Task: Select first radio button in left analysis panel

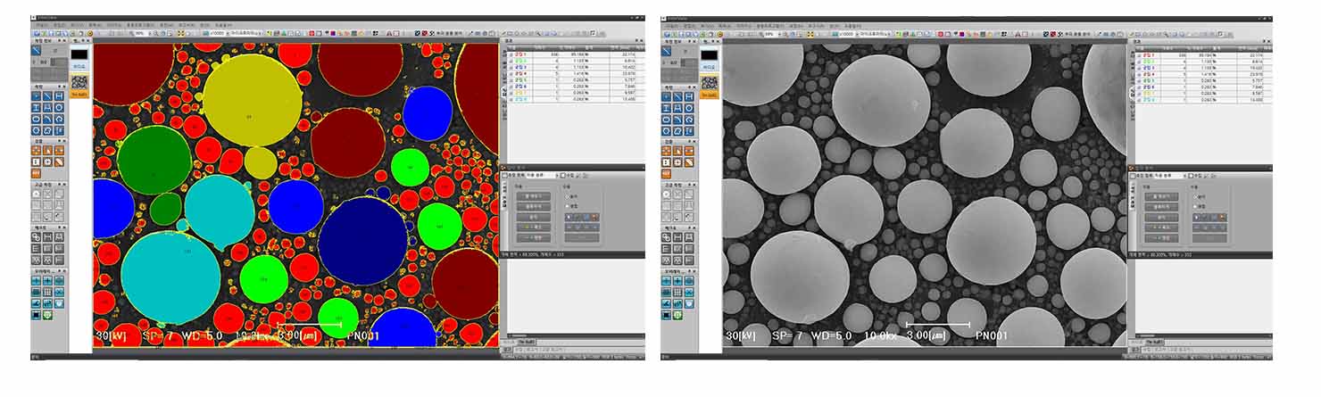Action: point(569,197)
